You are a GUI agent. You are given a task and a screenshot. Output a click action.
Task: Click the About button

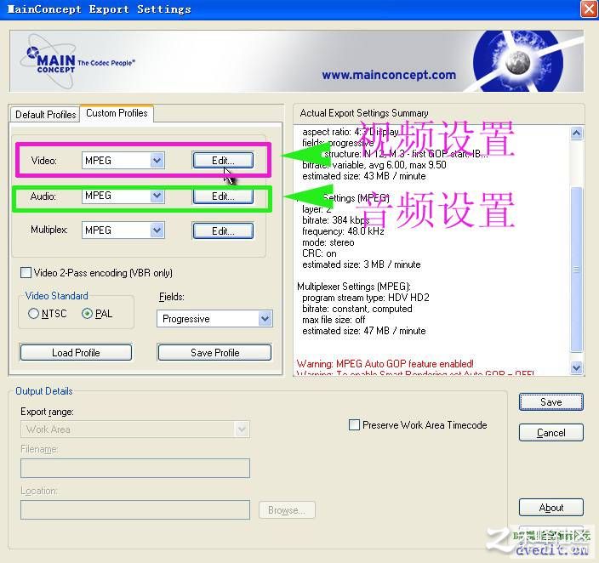tap(551, 507)
